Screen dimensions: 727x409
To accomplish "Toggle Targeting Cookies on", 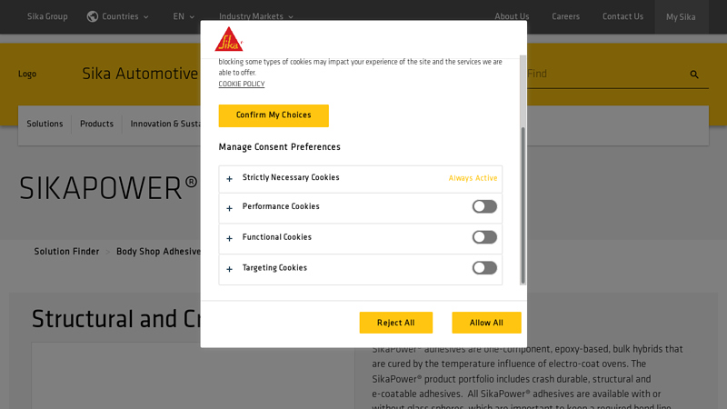I will [x=484, y=268].
